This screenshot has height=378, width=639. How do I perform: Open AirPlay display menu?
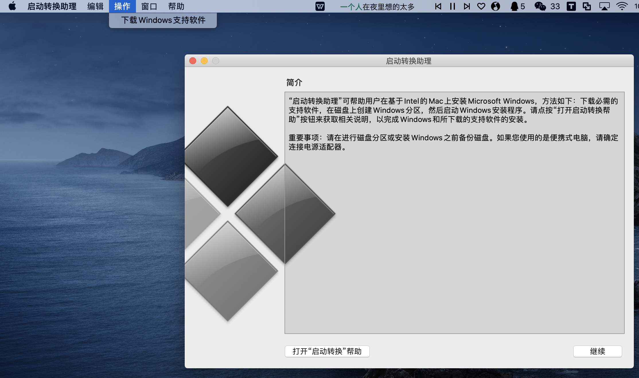point(604,6)
